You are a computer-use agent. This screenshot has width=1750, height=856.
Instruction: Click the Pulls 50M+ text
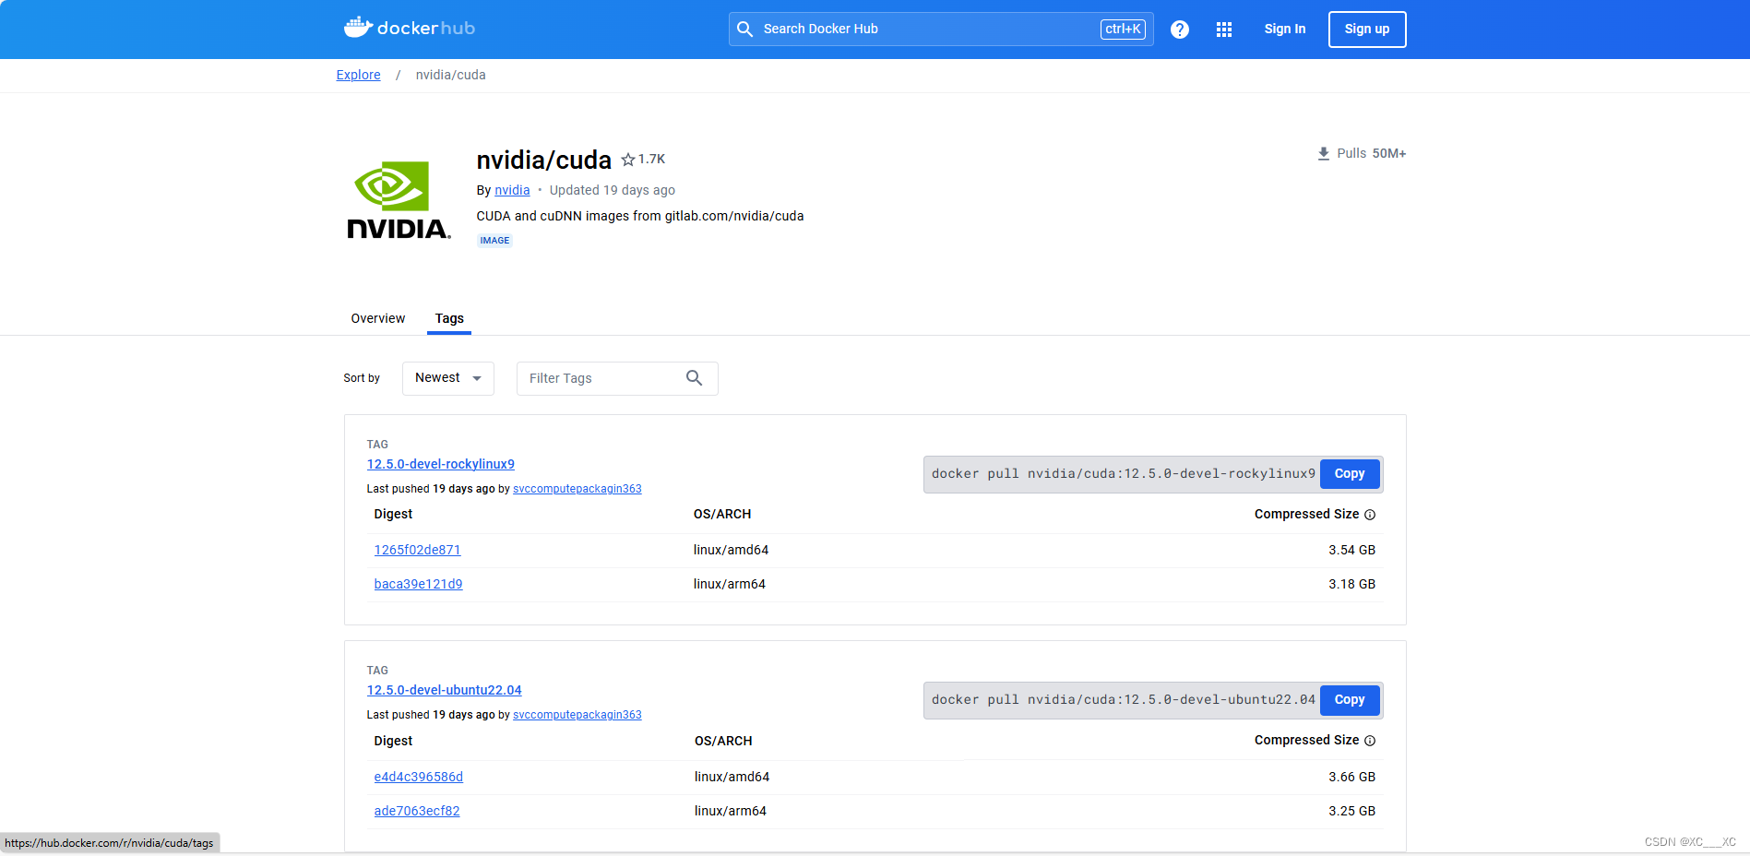[1371, 153]
